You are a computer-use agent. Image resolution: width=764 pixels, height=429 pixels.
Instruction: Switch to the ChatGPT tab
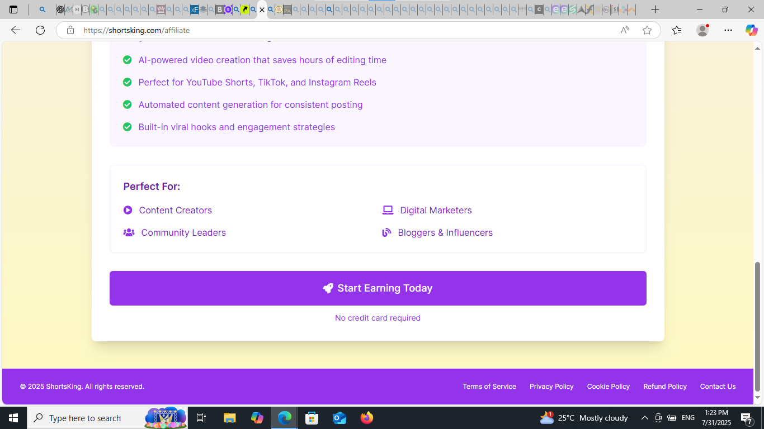(60, 9)
